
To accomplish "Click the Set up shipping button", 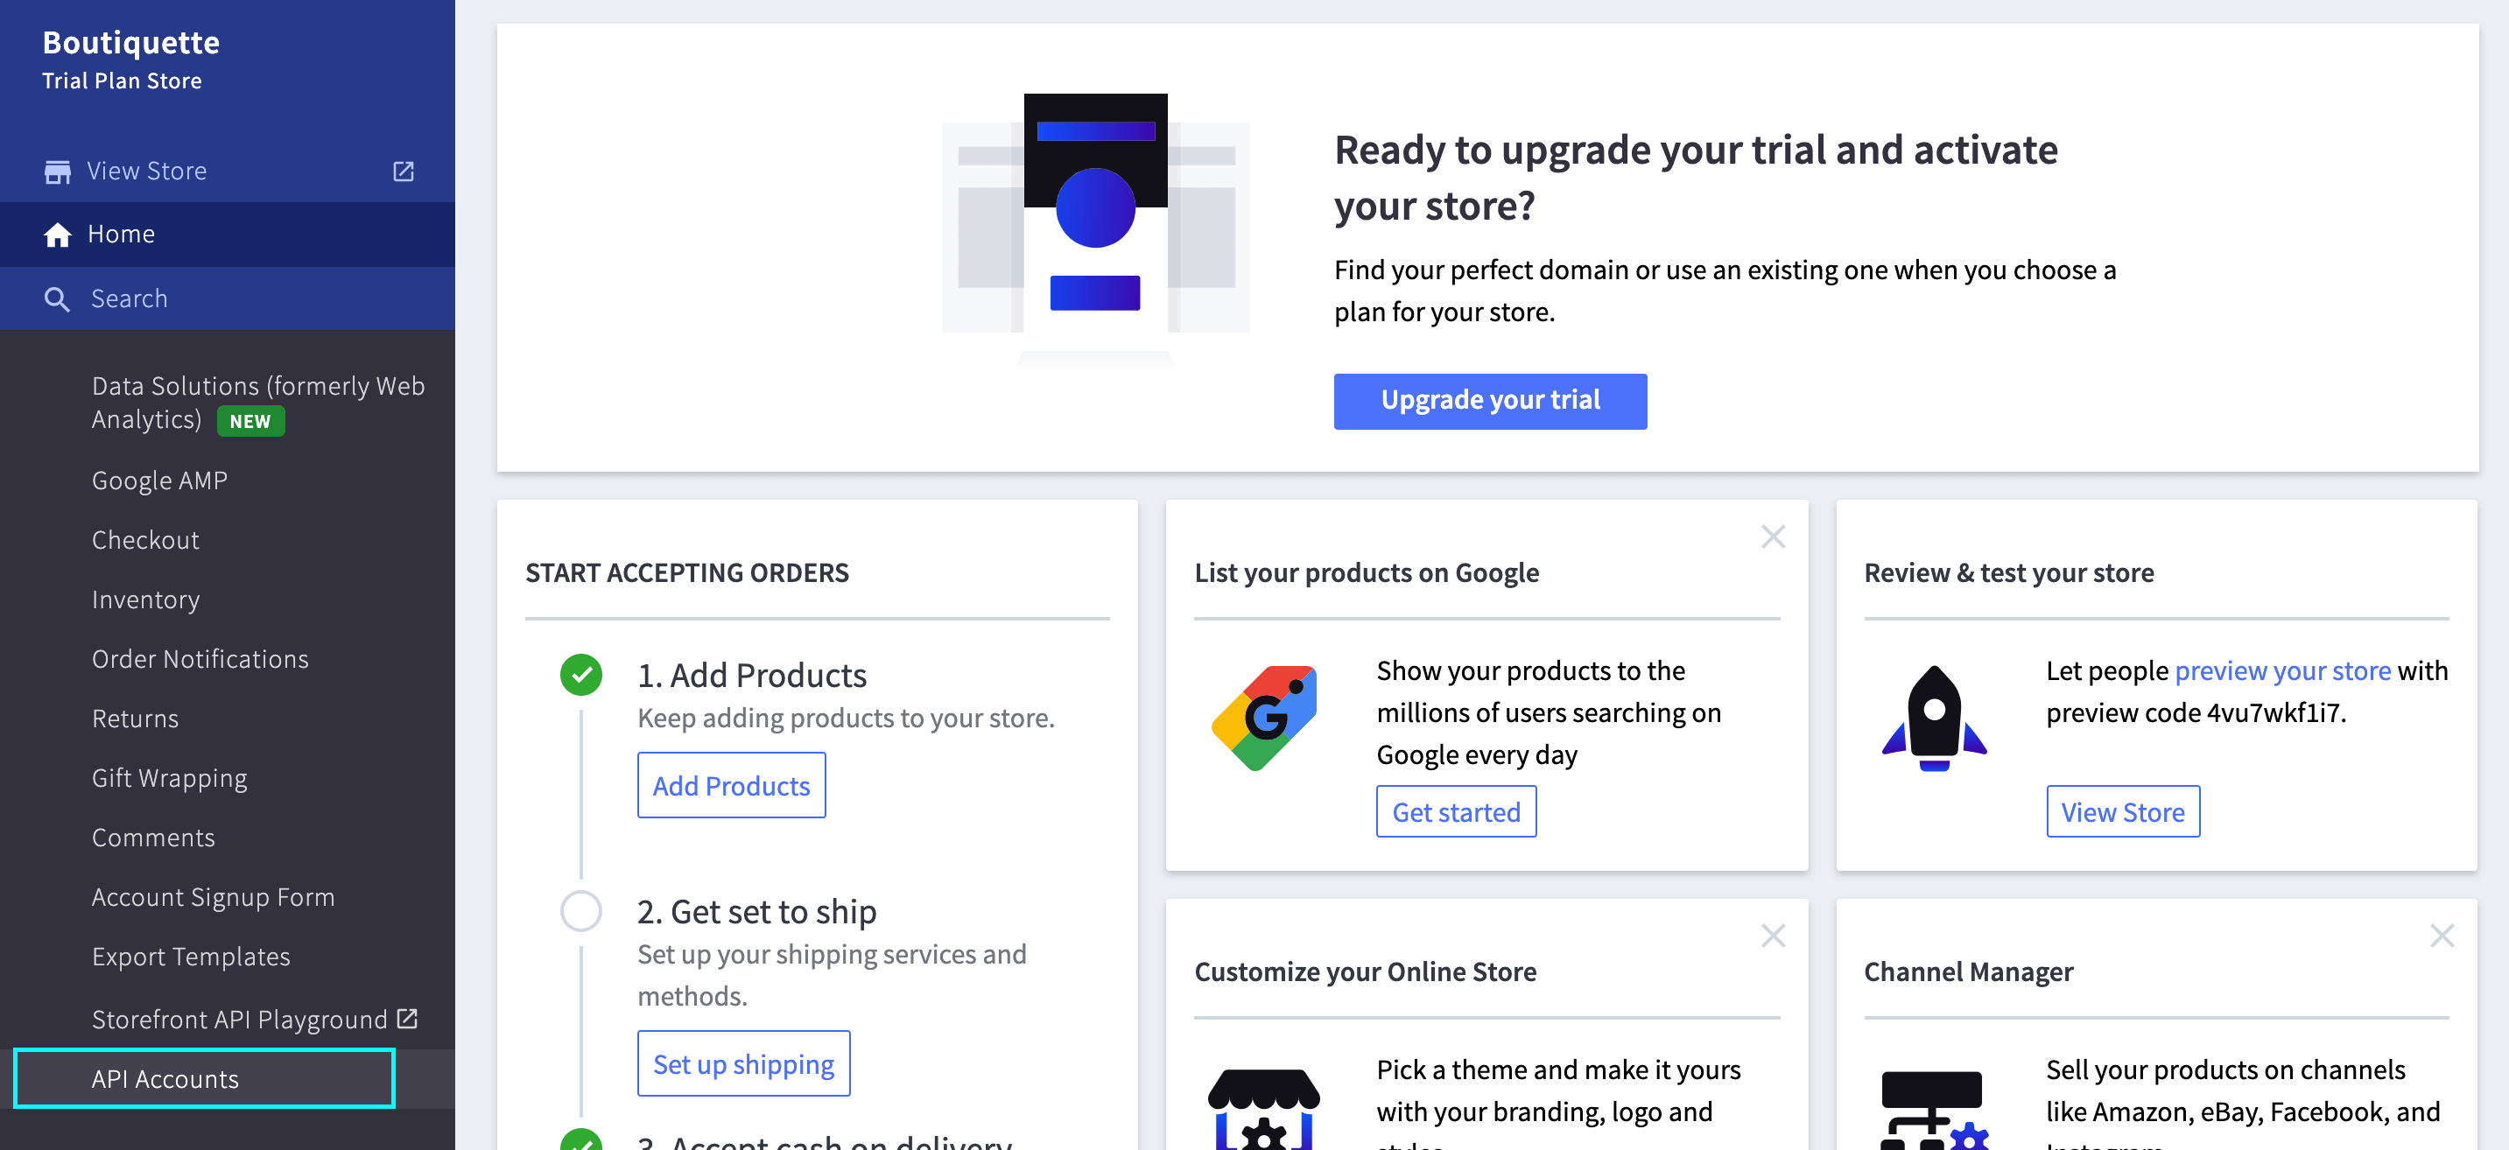I will [x=743, y=1063].
